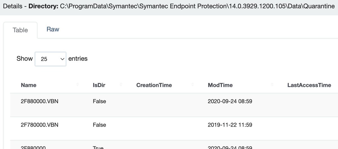Open the Show entries count dropdown

50,59
